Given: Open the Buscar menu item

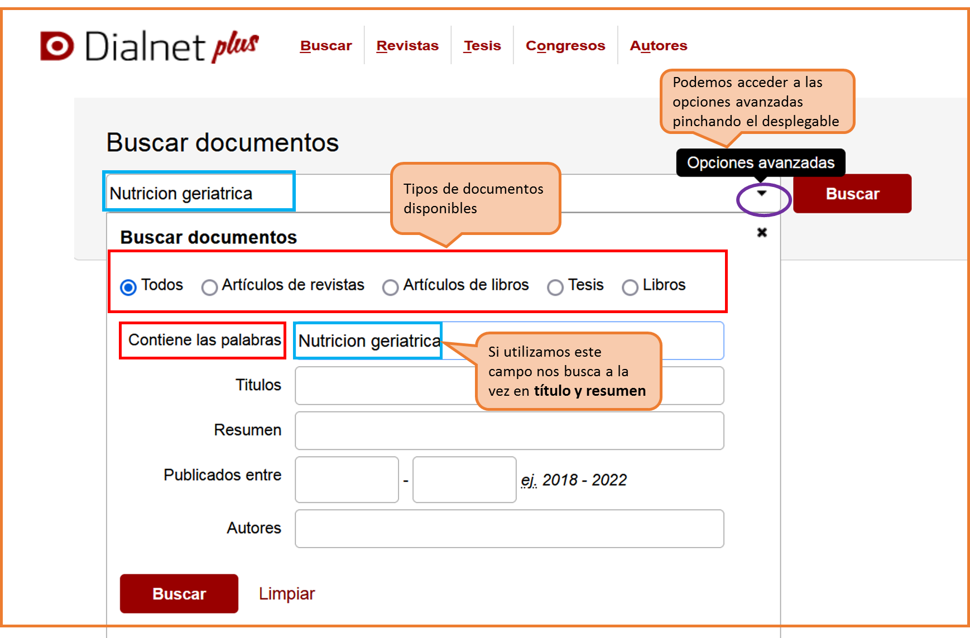Looking at the screenshot, I should [x=326, y=46].
